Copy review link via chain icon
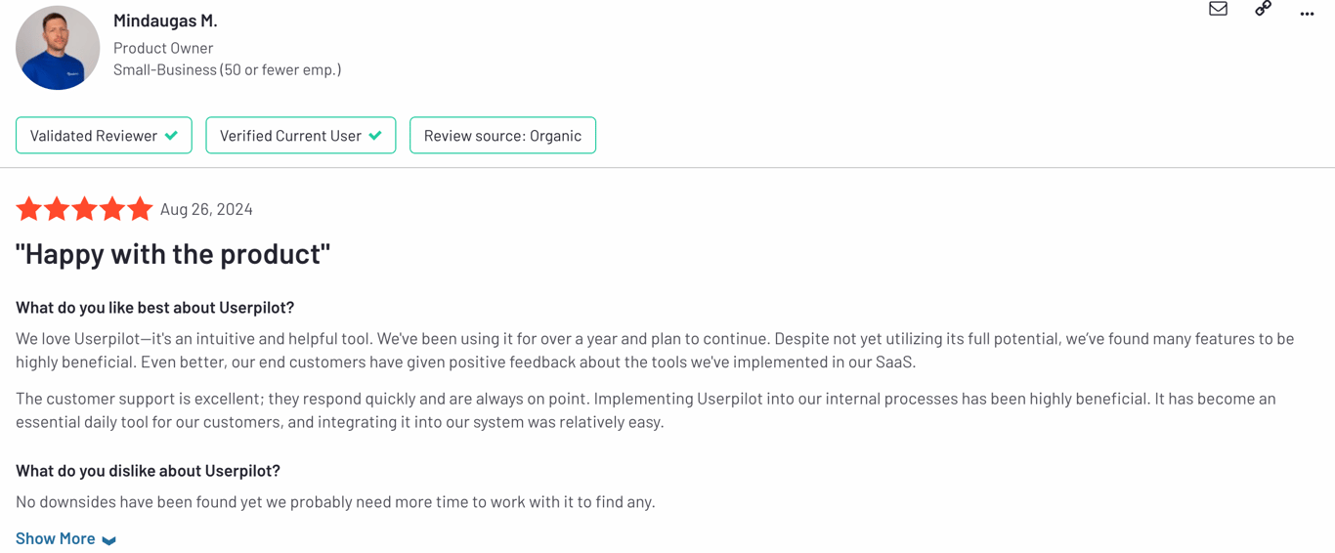The height and width of the screenshot is (553, 1335). 1263,9
